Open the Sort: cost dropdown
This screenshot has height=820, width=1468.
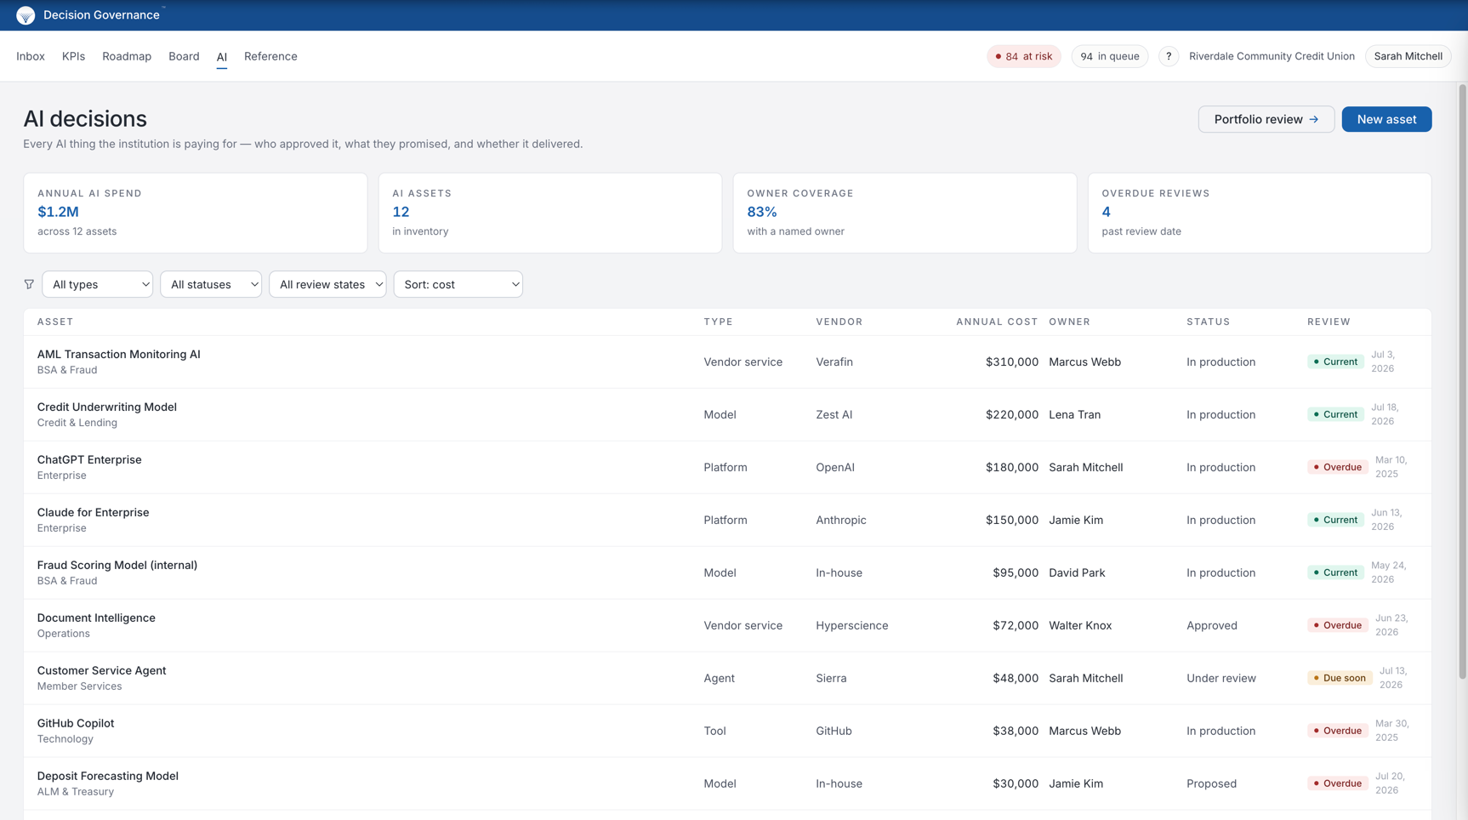click(x=458, y=284)
